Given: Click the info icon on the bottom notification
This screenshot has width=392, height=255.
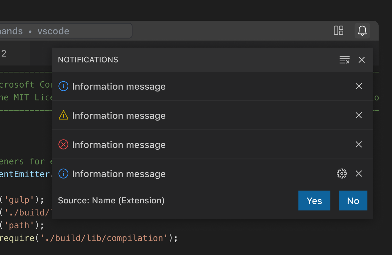Looking at the screenshot, I should pyautogui.click(x=63, y=173).
